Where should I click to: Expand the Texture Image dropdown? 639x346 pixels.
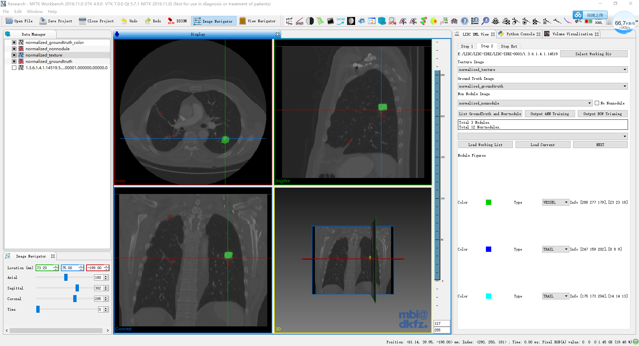point(624,70)
